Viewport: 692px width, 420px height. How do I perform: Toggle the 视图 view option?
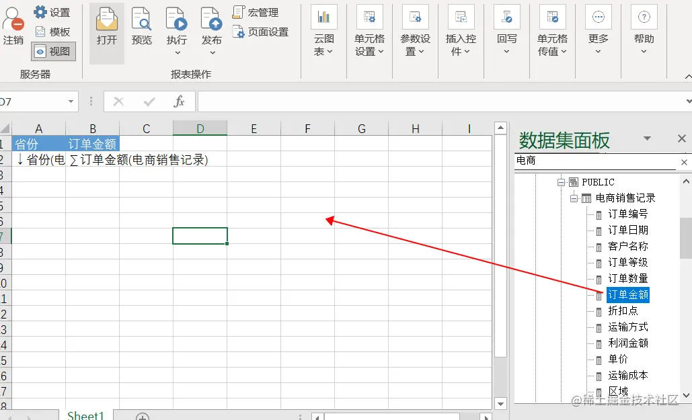(x=52, y=52)
